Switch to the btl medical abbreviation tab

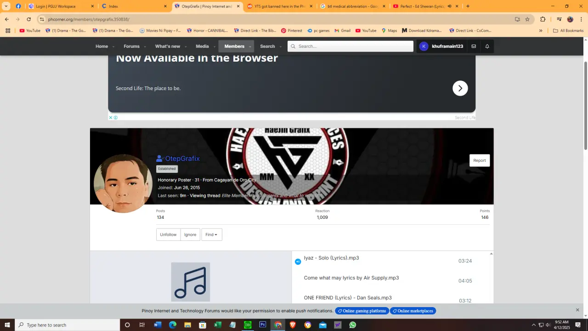[x=353, y=6]
